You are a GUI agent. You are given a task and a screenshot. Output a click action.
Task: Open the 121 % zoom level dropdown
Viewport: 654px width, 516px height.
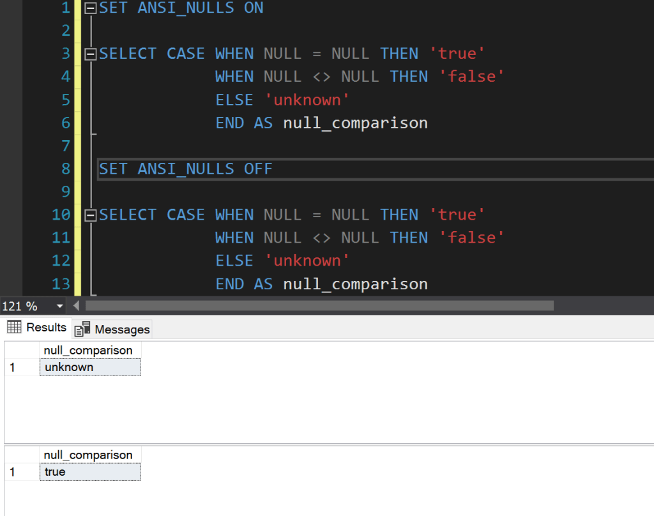pyautogui.click(x=59, y=306)
